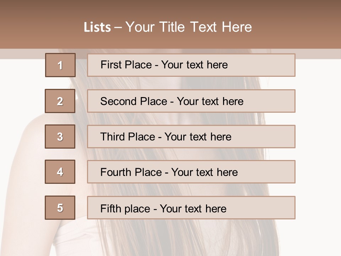The width and height of the screenshot is (341, 256).
Task: Click the bold word 'Lists' in title
Action: 97,27
